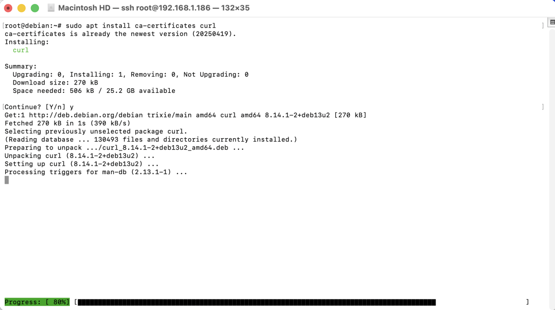Click the Macintosh HD proxy icon in title
This screenshot has height=310, width=555.
pyautogui.click(x=51, y=8)
